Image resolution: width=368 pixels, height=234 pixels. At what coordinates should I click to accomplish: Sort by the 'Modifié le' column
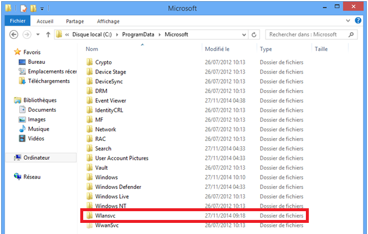(217, 49)
